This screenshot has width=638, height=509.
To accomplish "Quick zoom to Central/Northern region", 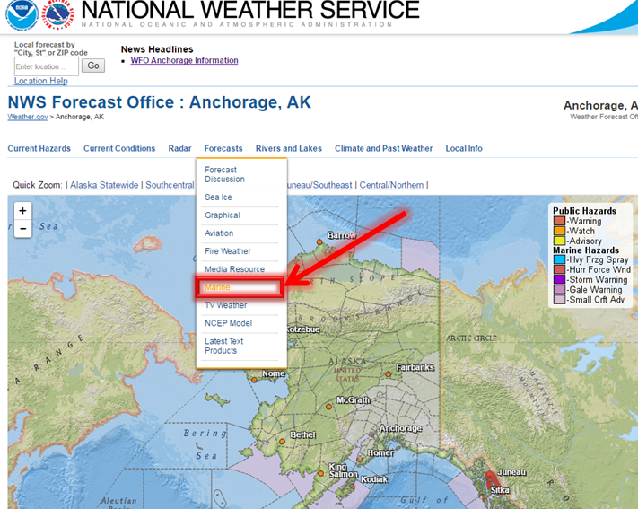I will click(x=391, y=185).
